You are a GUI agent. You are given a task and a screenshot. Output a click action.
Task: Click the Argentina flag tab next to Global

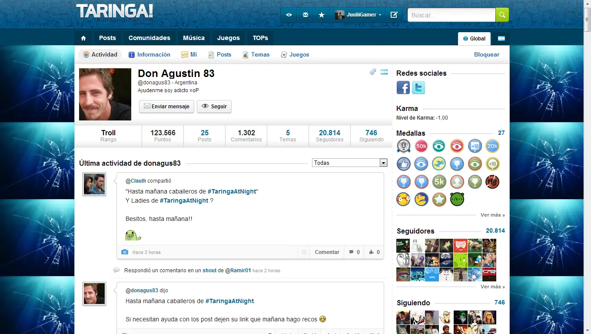click(x=501, y=38)
